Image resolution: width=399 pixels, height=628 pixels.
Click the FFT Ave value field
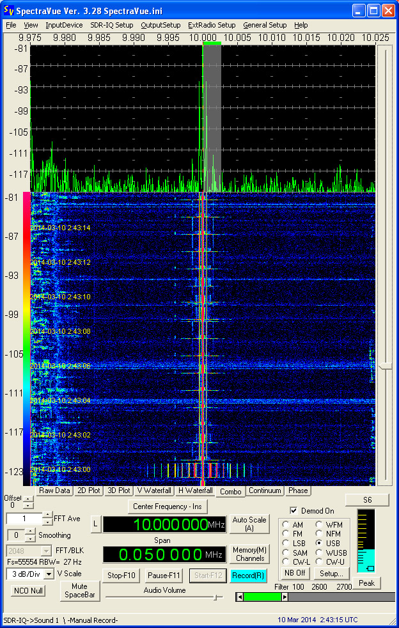click(x=24, y=519)
